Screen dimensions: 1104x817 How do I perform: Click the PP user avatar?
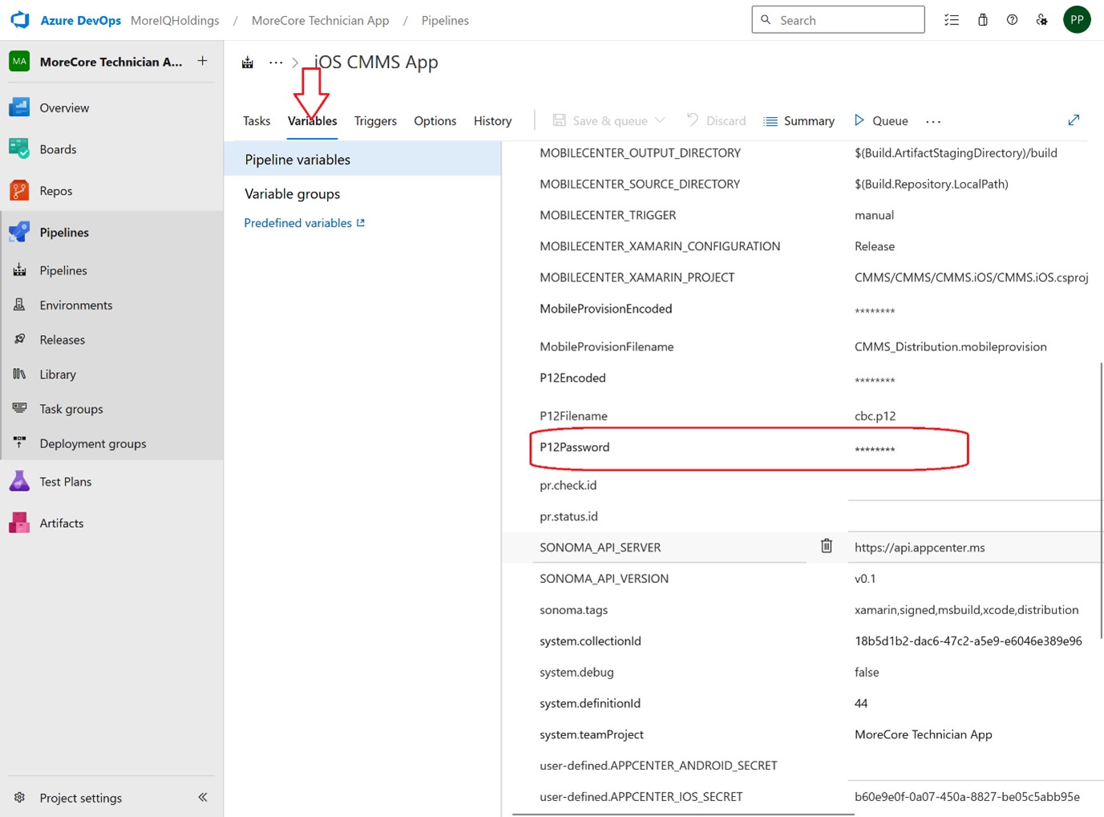(x=1077, y=20)
